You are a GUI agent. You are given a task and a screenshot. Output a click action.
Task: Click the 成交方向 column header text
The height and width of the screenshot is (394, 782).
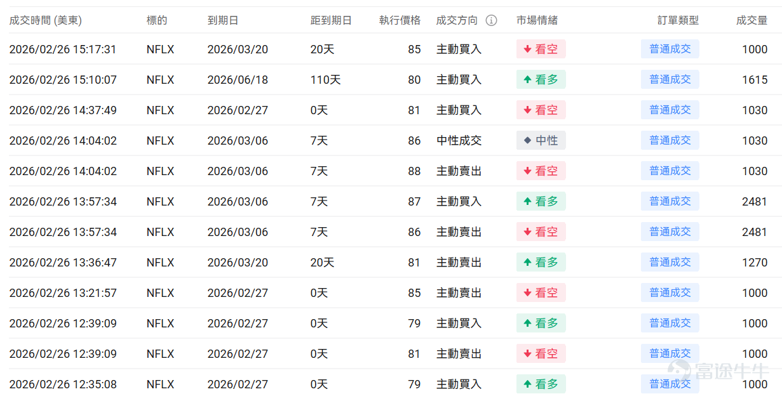click(x=457, y=20)
